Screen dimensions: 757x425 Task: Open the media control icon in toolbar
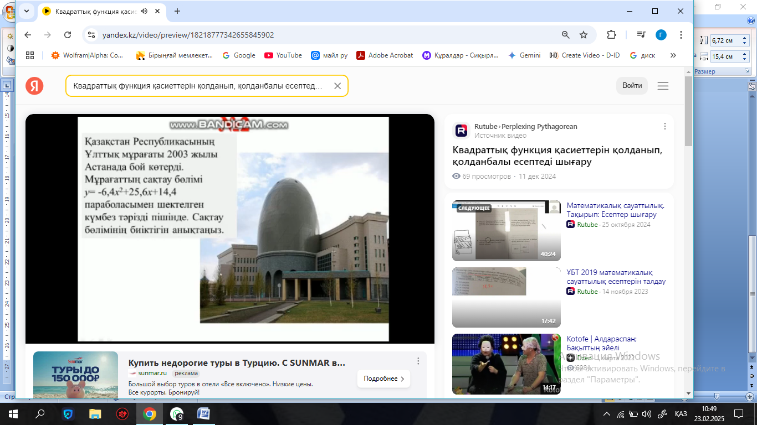(x=641, y=35)
